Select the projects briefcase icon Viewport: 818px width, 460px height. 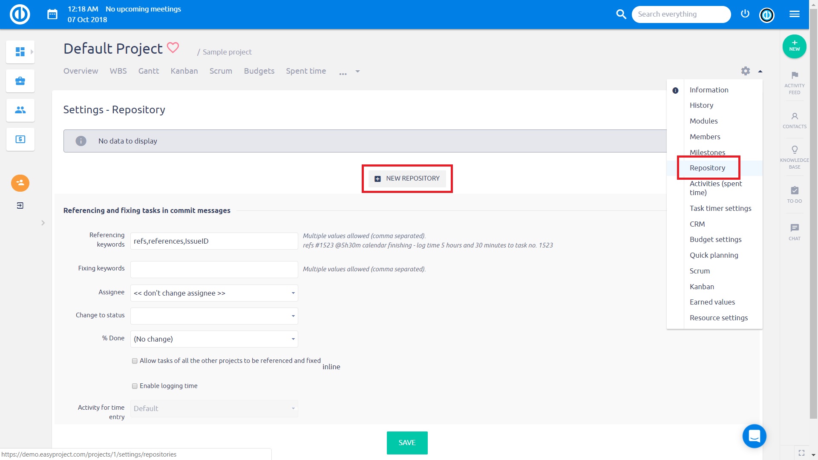(x=20, y=80)
